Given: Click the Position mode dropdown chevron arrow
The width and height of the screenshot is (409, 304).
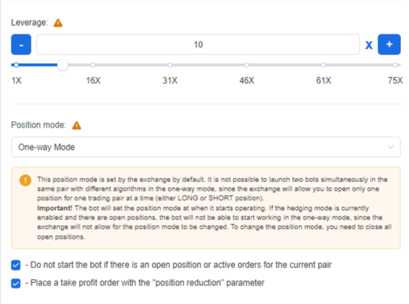Looking at the screenshot, I should pos(390,147).
